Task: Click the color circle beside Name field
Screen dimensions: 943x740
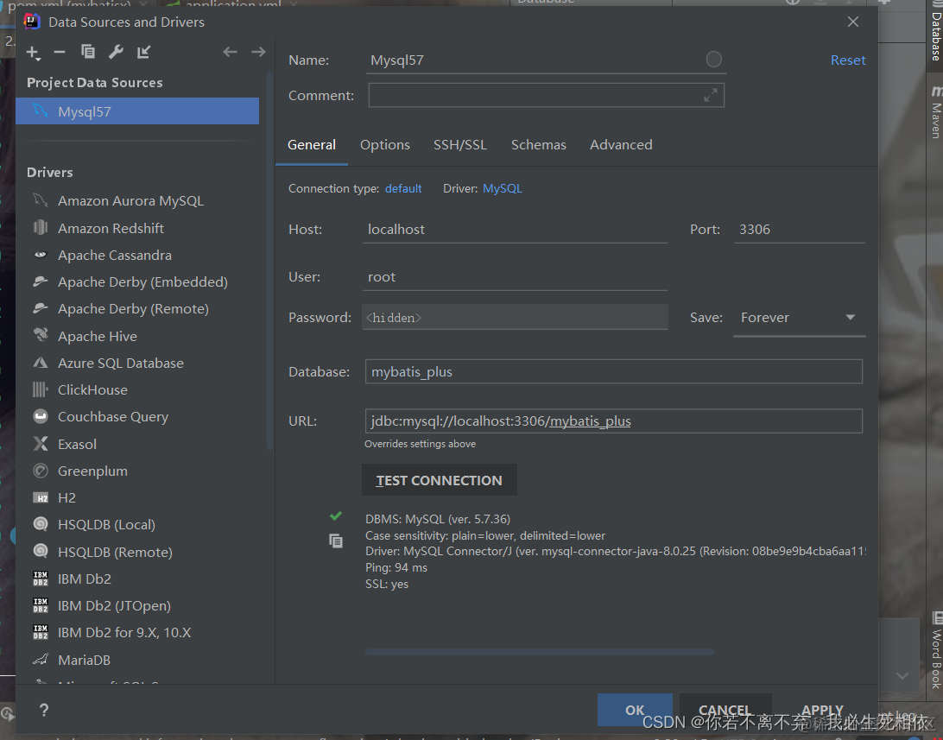Action: point(714,60)
